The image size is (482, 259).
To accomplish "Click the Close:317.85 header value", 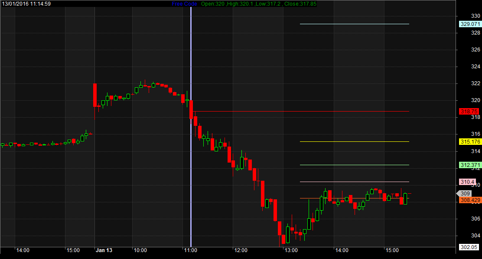I will (300, 4).
